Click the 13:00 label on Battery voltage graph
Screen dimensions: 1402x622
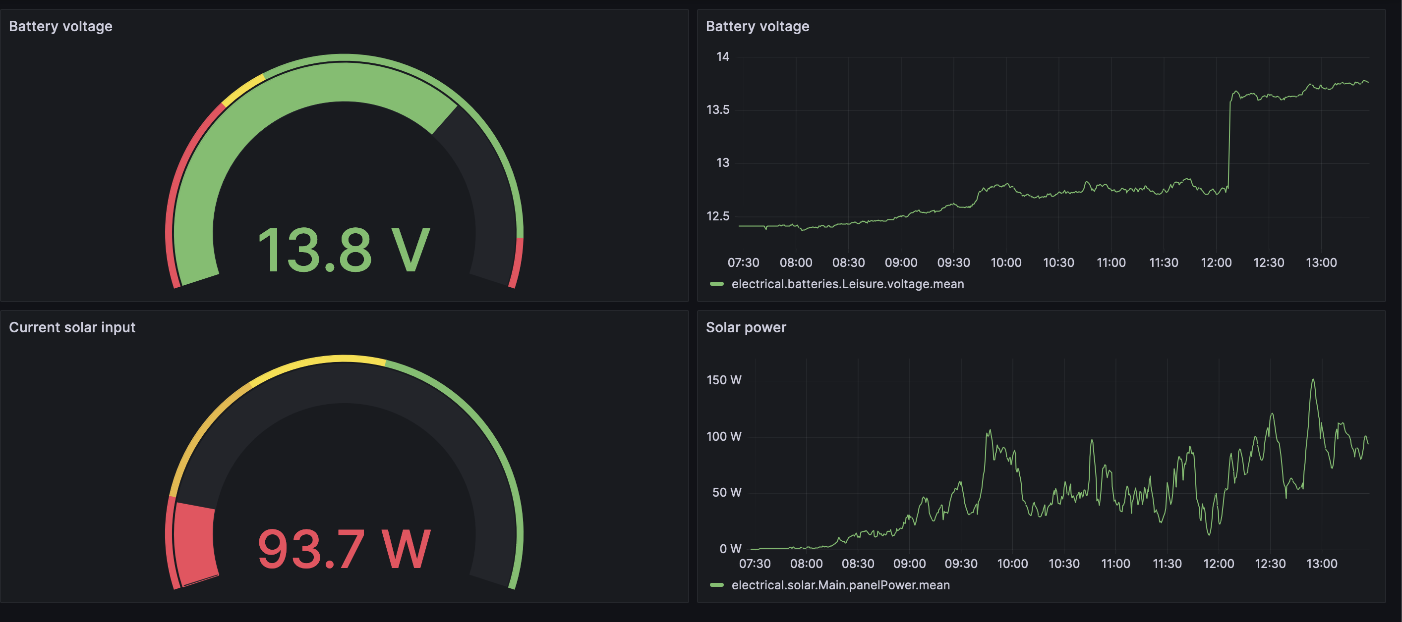point(1321,262)
